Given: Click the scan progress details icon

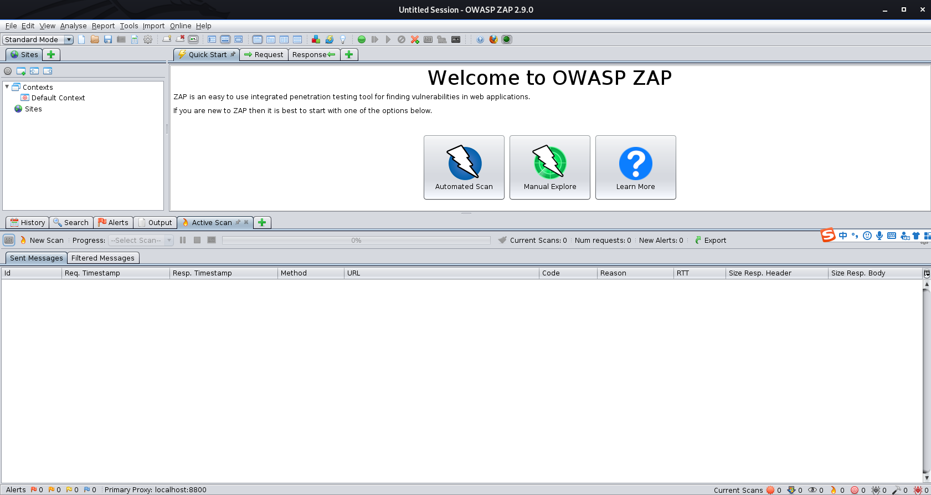Looking at the screenshot, I should coord(212,240).
